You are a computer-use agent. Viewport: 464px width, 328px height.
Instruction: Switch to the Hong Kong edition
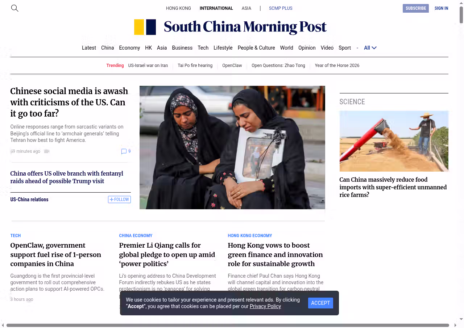click(178, 8)
